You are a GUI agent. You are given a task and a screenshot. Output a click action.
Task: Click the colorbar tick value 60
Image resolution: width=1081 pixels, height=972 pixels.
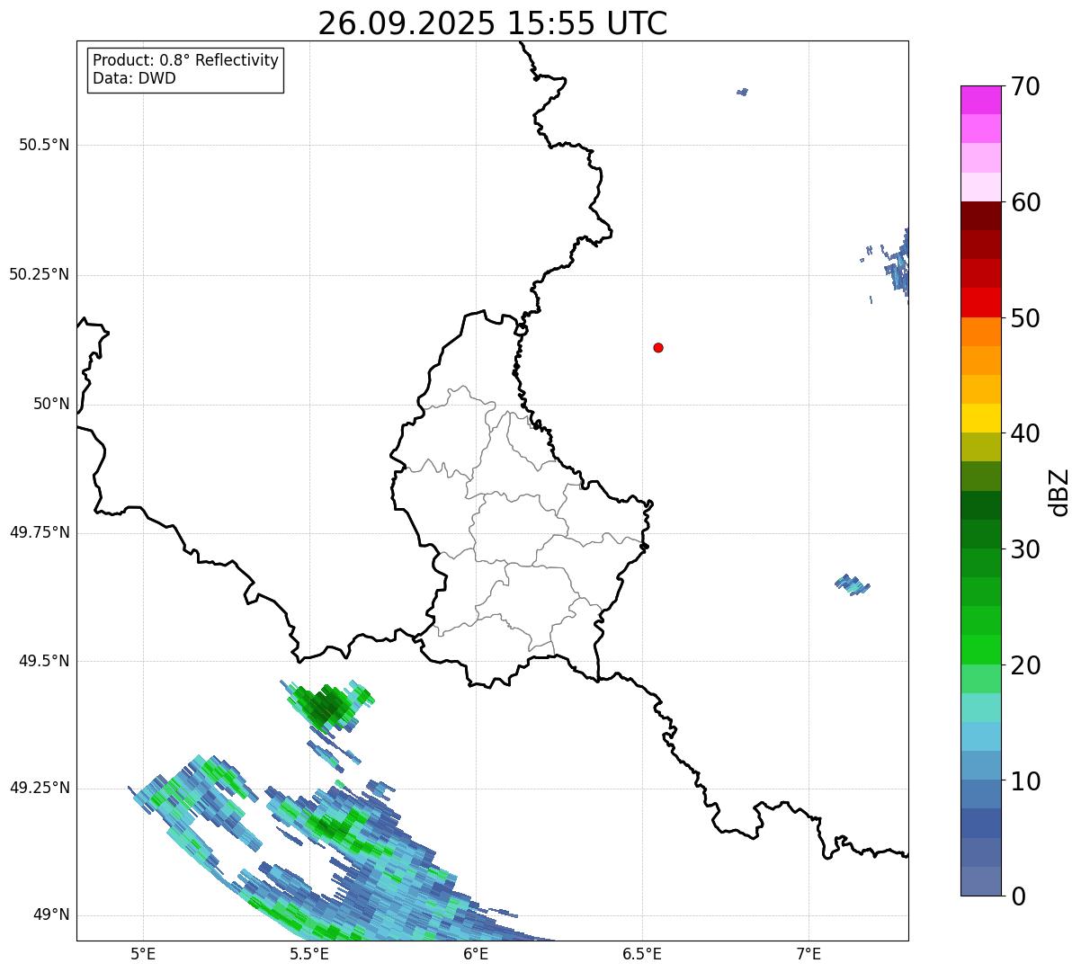[1025, 202]
